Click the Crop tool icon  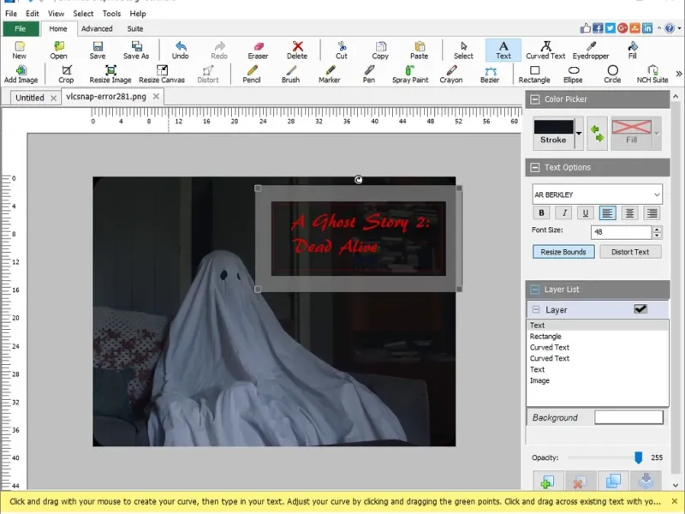[66, 74]
